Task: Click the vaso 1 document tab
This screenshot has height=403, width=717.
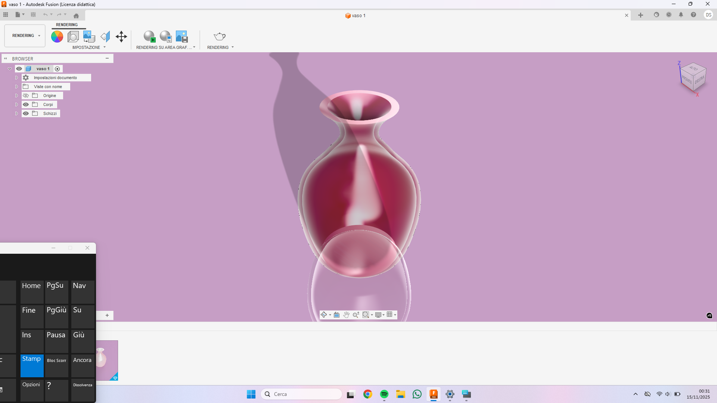Action: coord(355,15)
